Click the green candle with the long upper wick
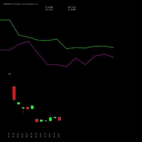Viewport: 142px width, 142px height. 50,119
